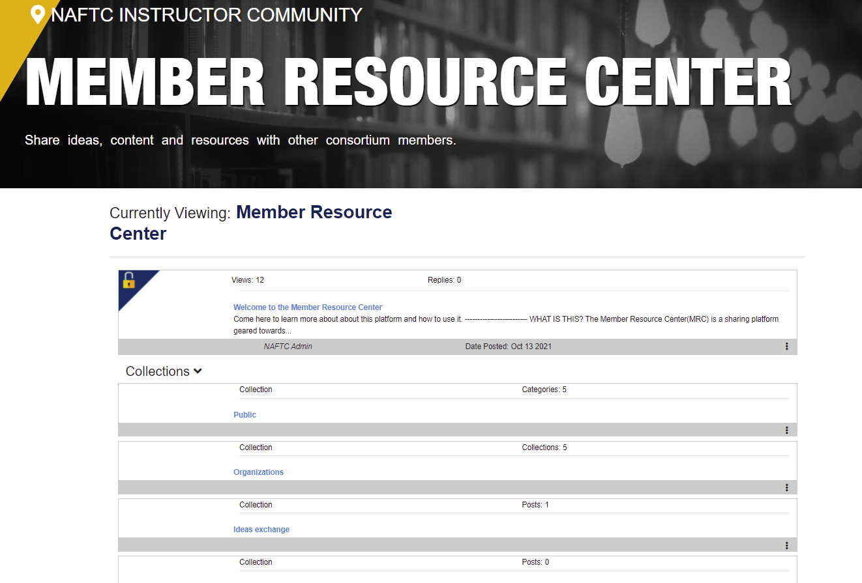This screenshot has width=862, height=583.
Task: Open three-dot options for the Organizations collection
Action: (786, 487)
